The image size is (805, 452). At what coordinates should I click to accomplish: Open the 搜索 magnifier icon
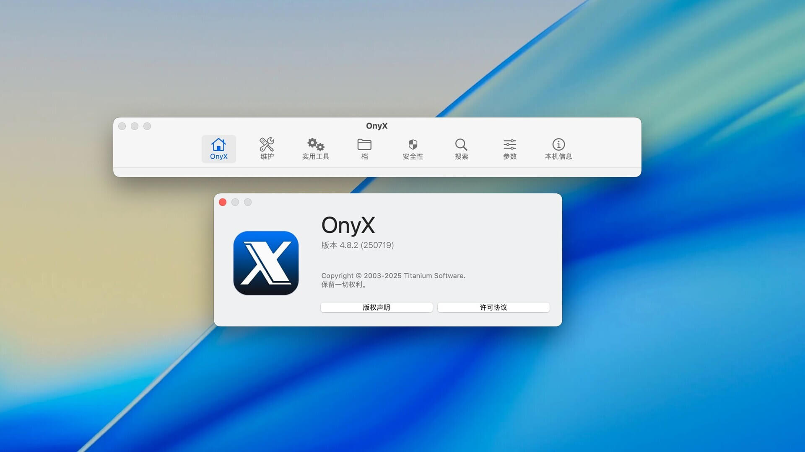pyautogui.click(x=461, y=149)
